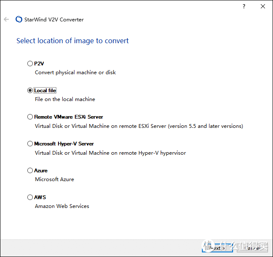Pick the Microsoft Hyper-V Server radio option

pos(30,144)
